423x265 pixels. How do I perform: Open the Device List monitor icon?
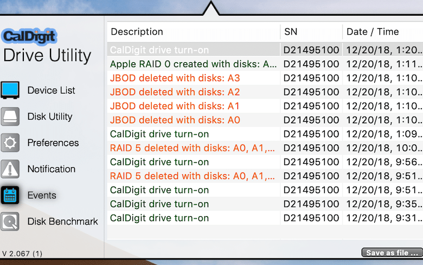(10, 90)
